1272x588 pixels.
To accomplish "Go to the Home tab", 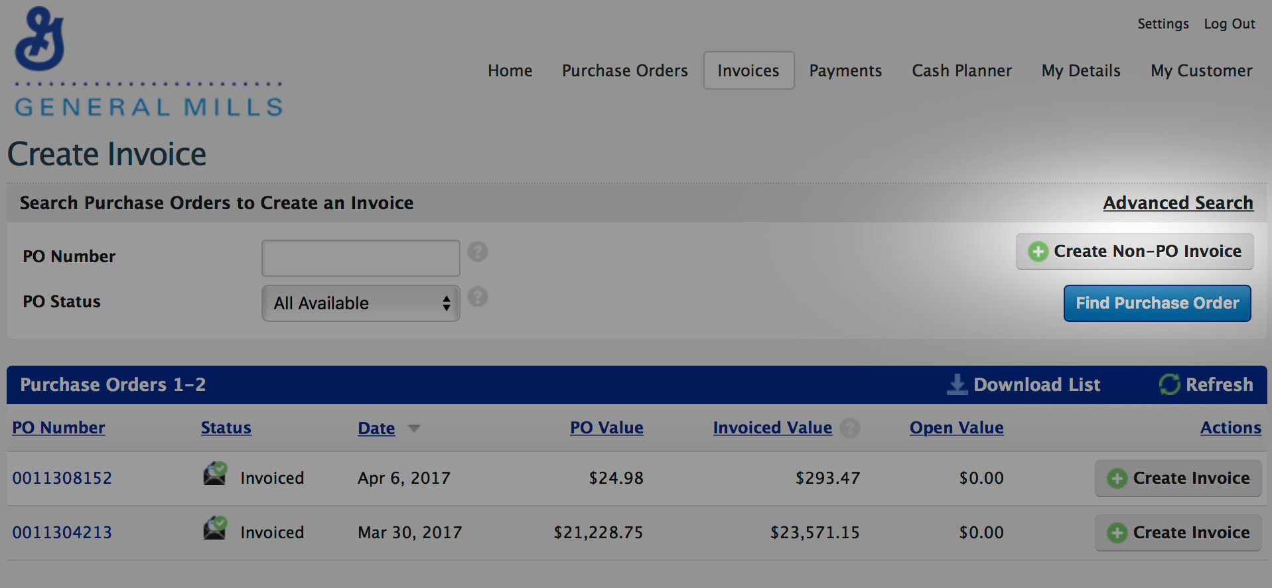I will coord(510,70).
